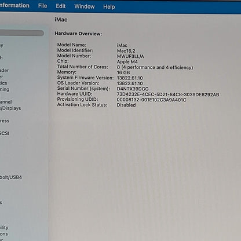The width and height of the screenshot is (241, 241).
Task: Click the cores value 8 (4 performance and 4 efficiency)
Action: [x=155, y=67]
